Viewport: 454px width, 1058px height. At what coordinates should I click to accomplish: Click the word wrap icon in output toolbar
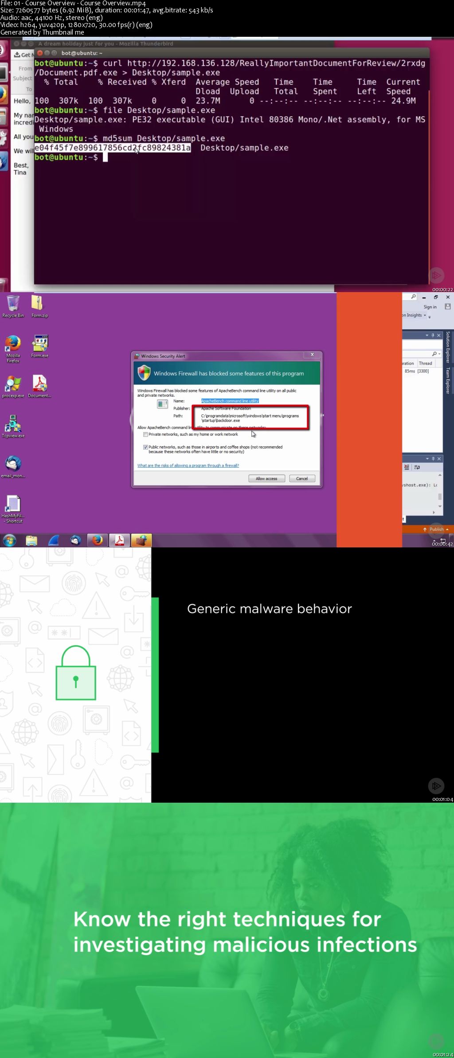417,467
